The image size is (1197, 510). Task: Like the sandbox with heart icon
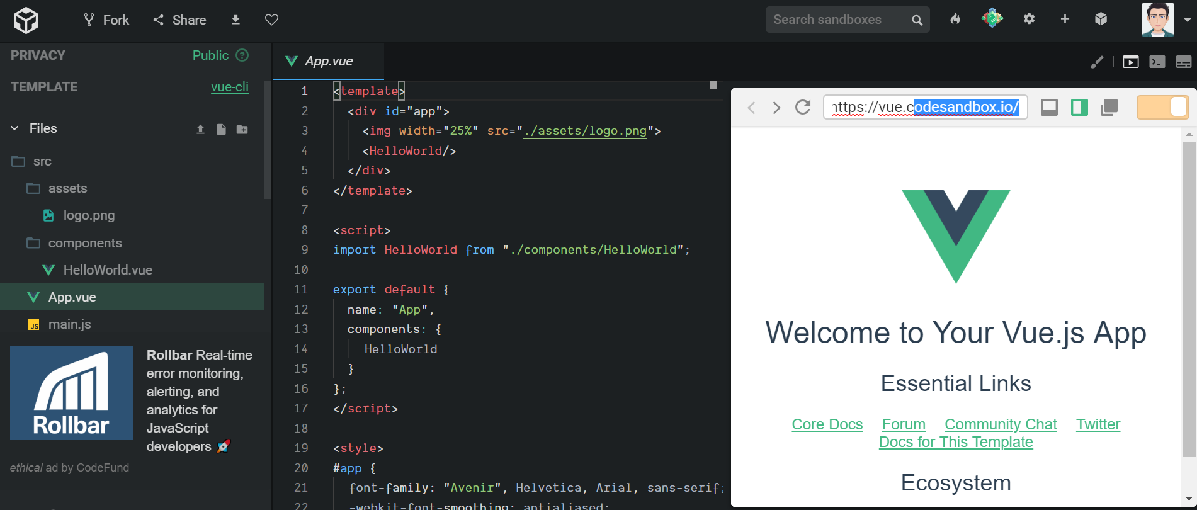(x=271, y=20)
